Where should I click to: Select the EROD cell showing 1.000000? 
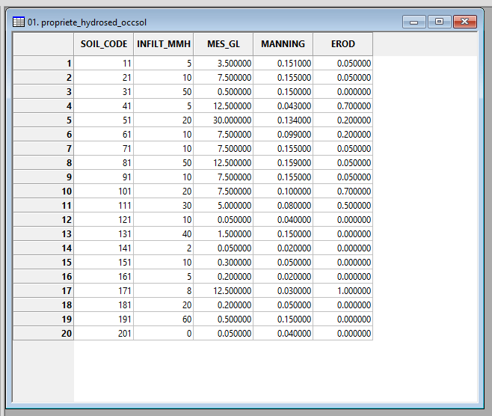342,291
